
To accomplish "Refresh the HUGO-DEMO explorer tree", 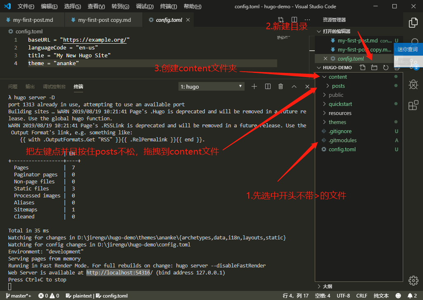I will tap(386, 68).
